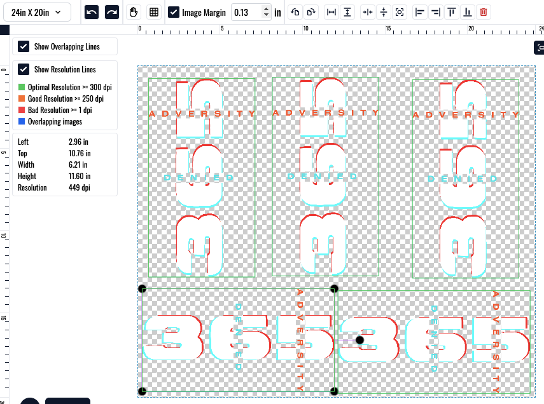Viewport: 544px width, 404px height.
Task: Rotate the selected image counterclockwise
Action: pos(295,11)
